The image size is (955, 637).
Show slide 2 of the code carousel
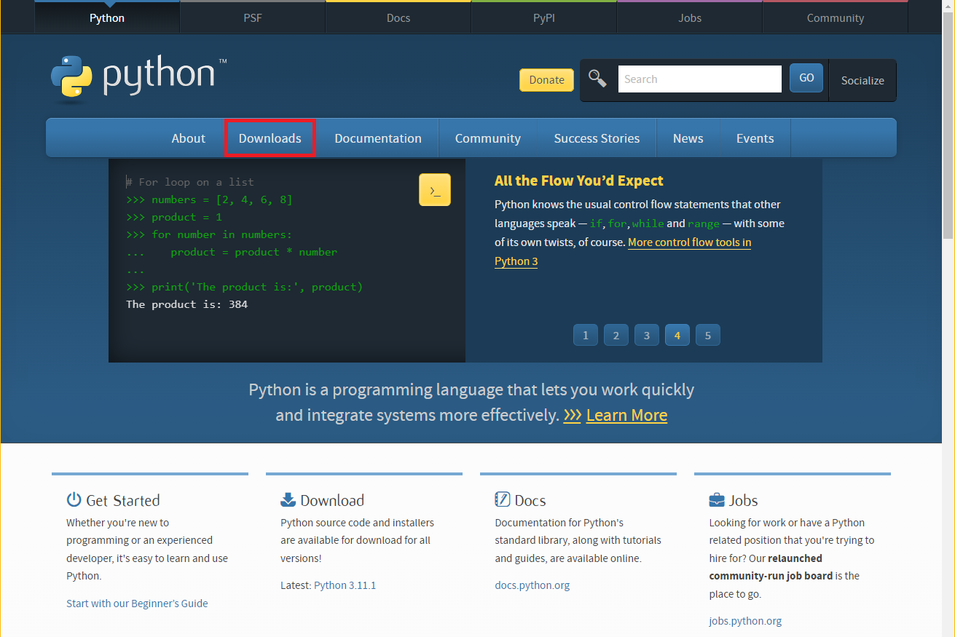[616, 335]
